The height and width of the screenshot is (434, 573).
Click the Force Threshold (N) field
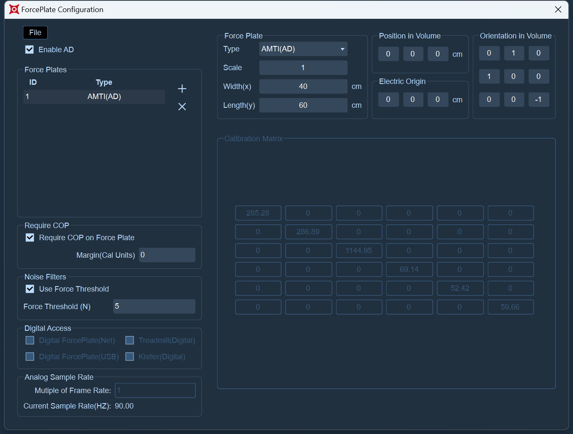pos(154,306)
